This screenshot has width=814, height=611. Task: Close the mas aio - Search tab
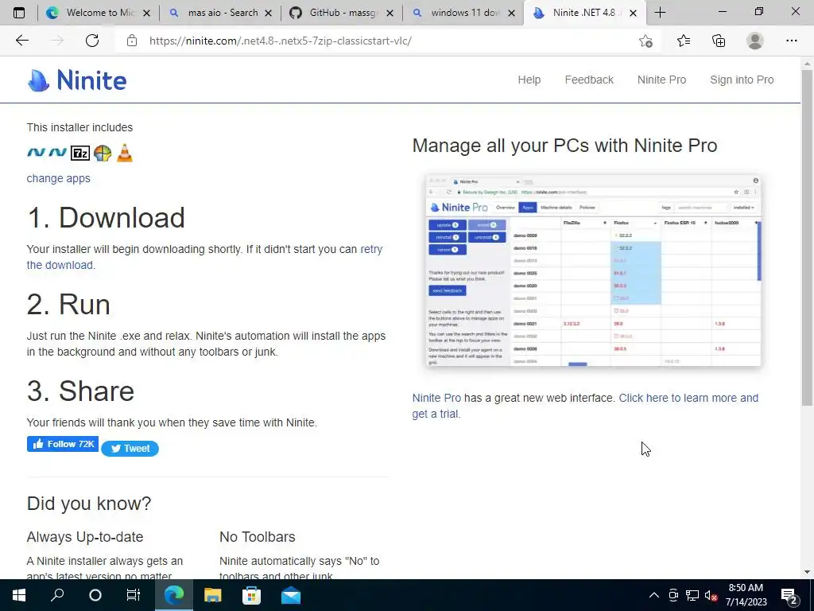268,13
